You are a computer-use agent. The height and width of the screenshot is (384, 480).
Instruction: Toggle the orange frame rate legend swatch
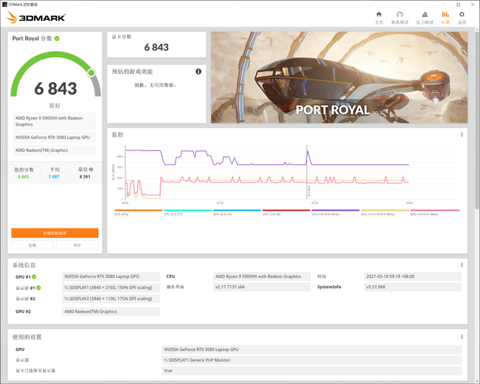(x=138, y=211)
